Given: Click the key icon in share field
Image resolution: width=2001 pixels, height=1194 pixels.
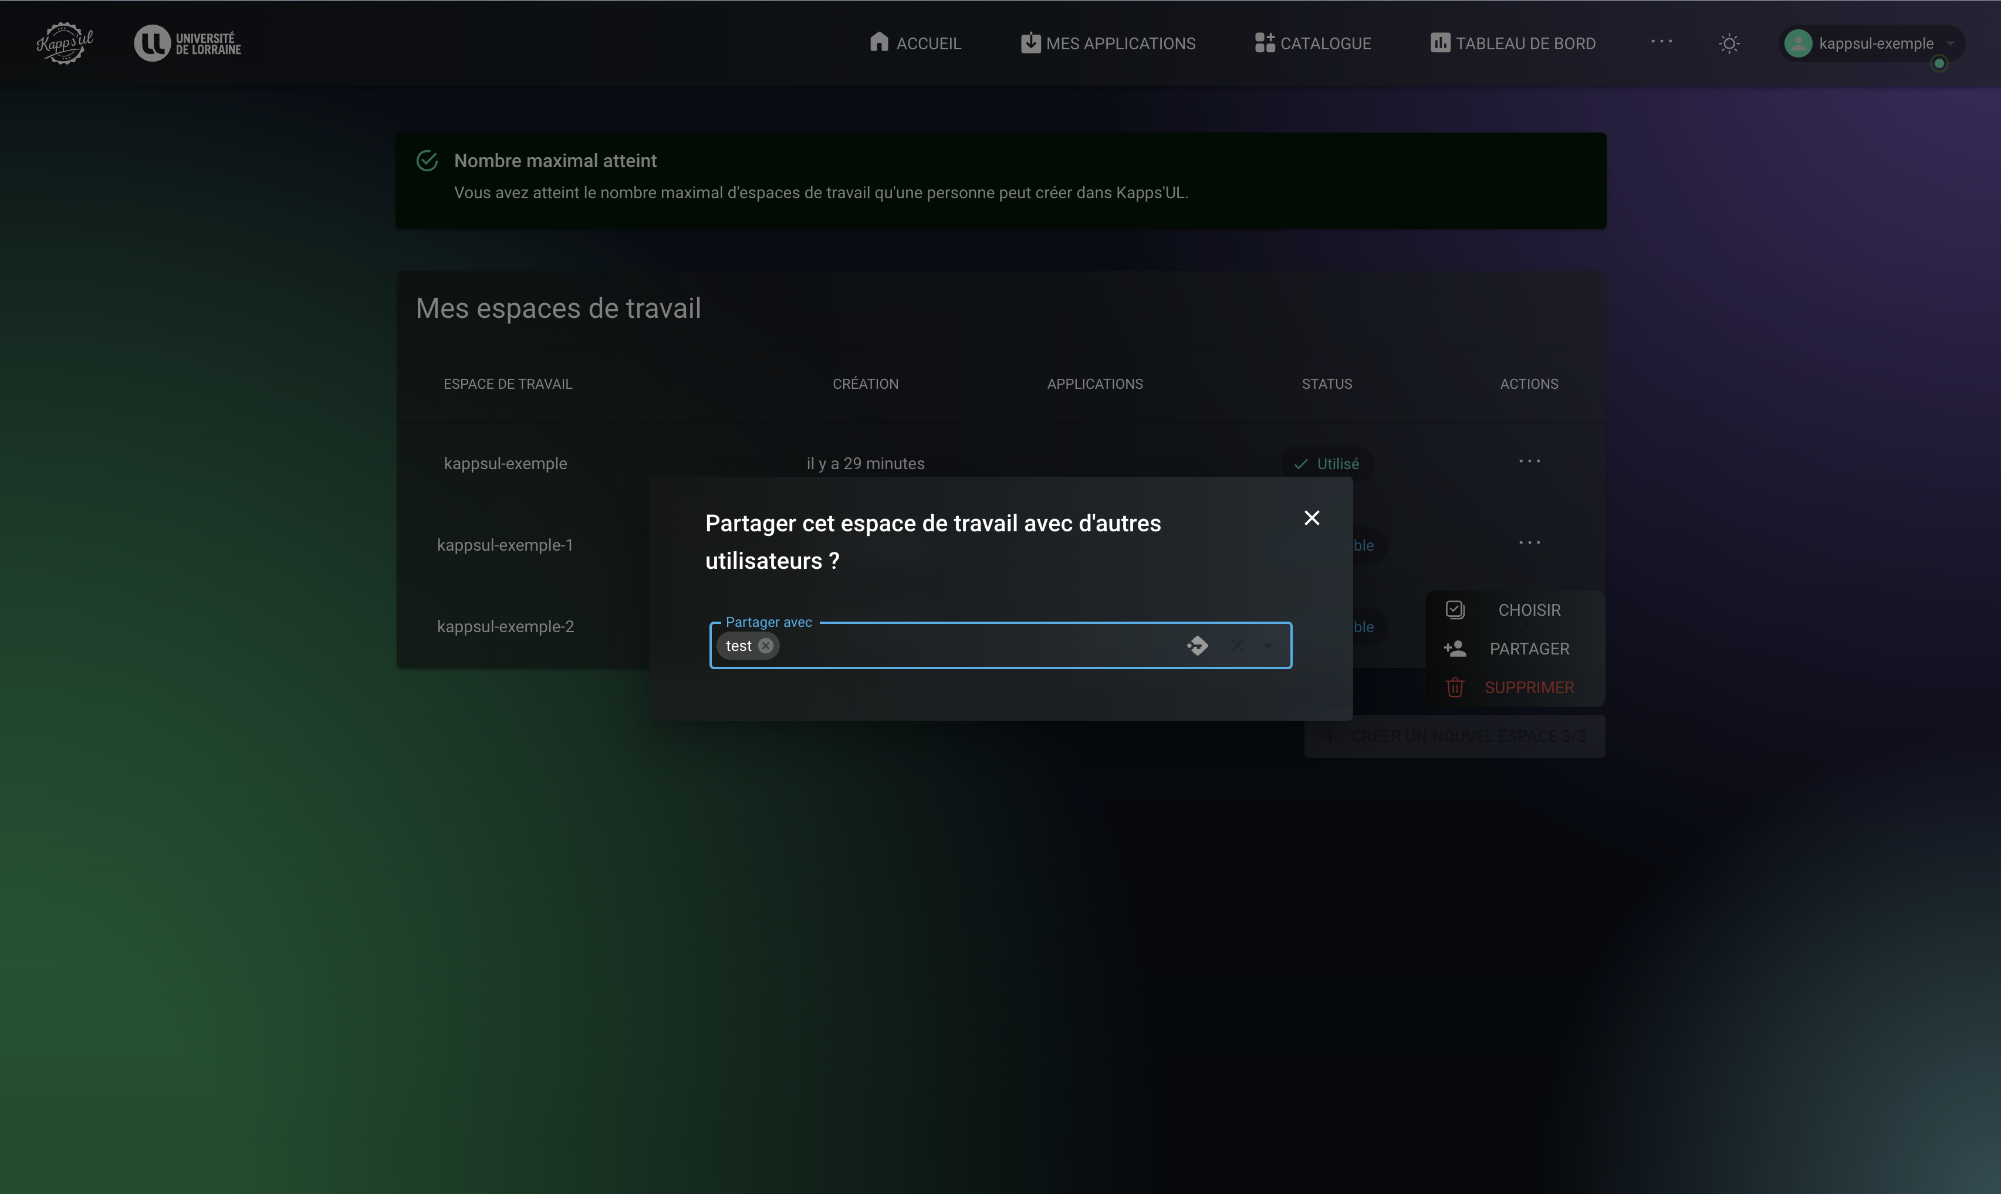Looking at the screenshot, I should point(1198,646).
